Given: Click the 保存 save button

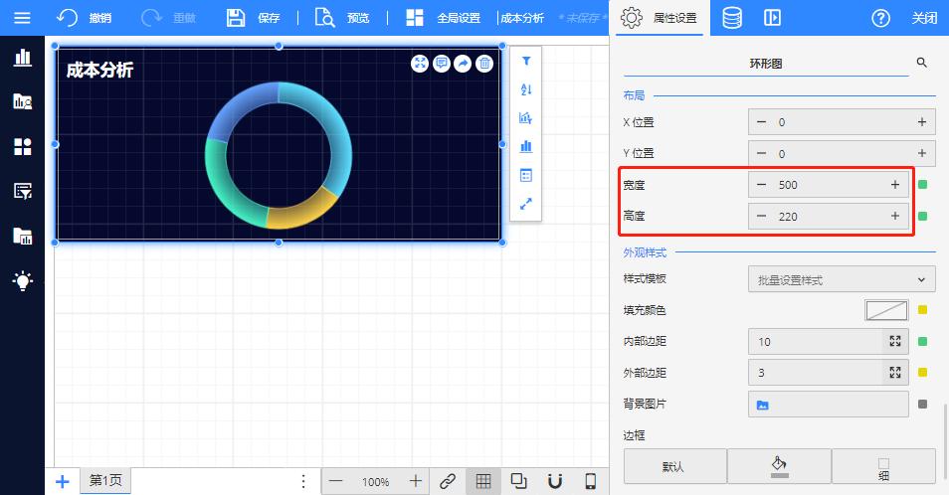Looking at the screenshot, I should coord(254,18).
